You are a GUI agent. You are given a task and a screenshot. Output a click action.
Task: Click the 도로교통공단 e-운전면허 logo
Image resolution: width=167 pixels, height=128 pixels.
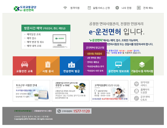click(x=25, y=9)
